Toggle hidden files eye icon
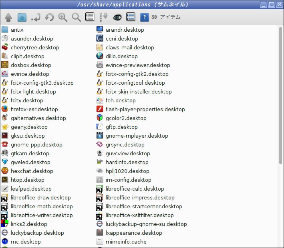This screenshot has height=248, width=284. pos(117,17)
